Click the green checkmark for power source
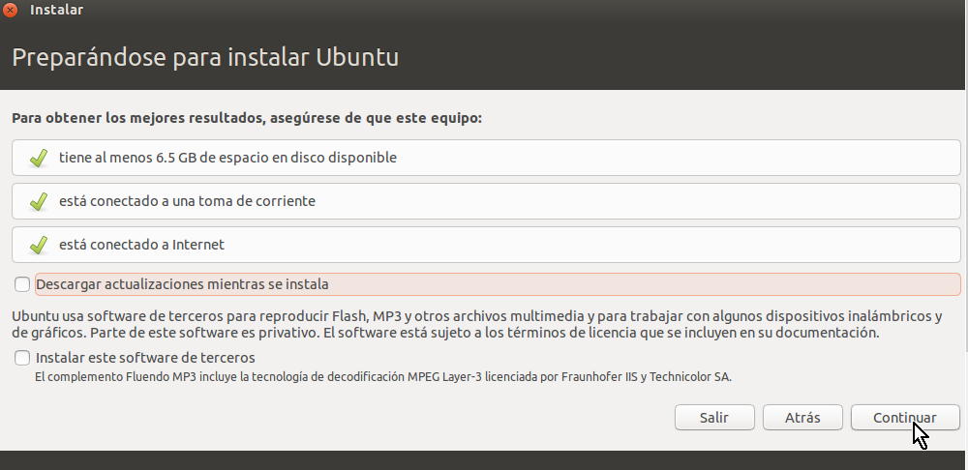 (39, 202)
